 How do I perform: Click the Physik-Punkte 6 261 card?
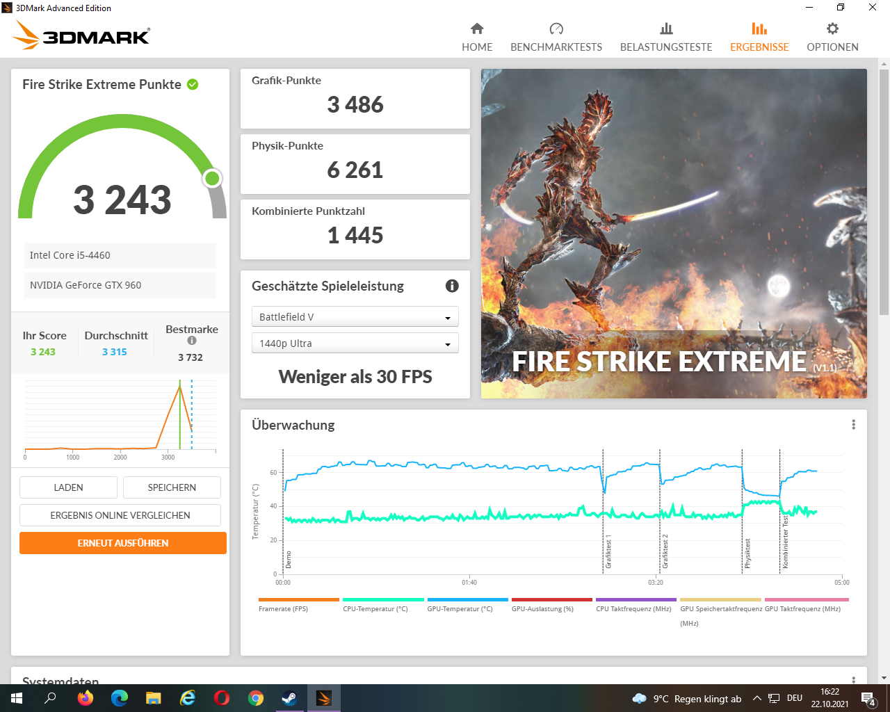pos(355,164)
